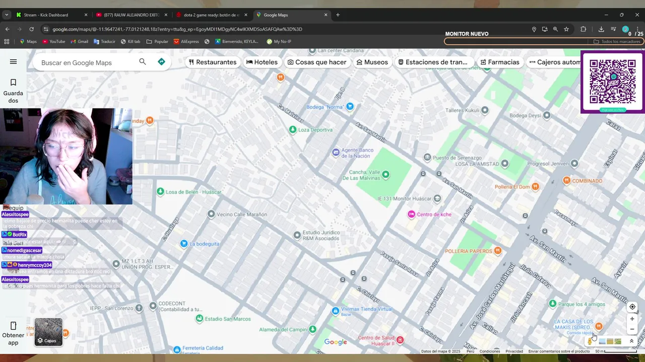Open the YouTube bookmark
The width and height of the screenshot is (645, 362).
click(54, 42)
